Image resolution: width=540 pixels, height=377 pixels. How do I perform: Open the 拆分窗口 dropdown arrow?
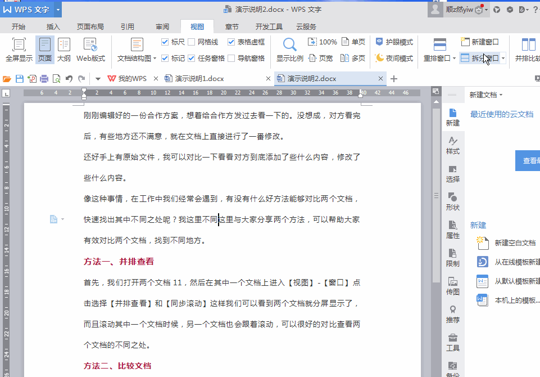503,59
